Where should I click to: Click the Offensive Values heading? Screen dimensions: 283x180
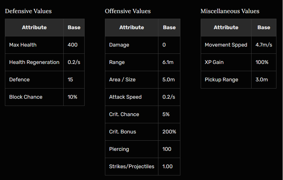[x=128, y=11]
